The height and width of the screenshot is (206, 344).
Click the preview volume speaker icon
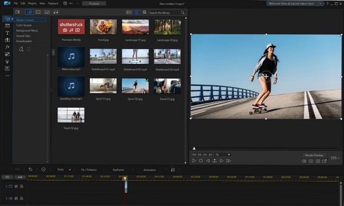tap(304, 161)
